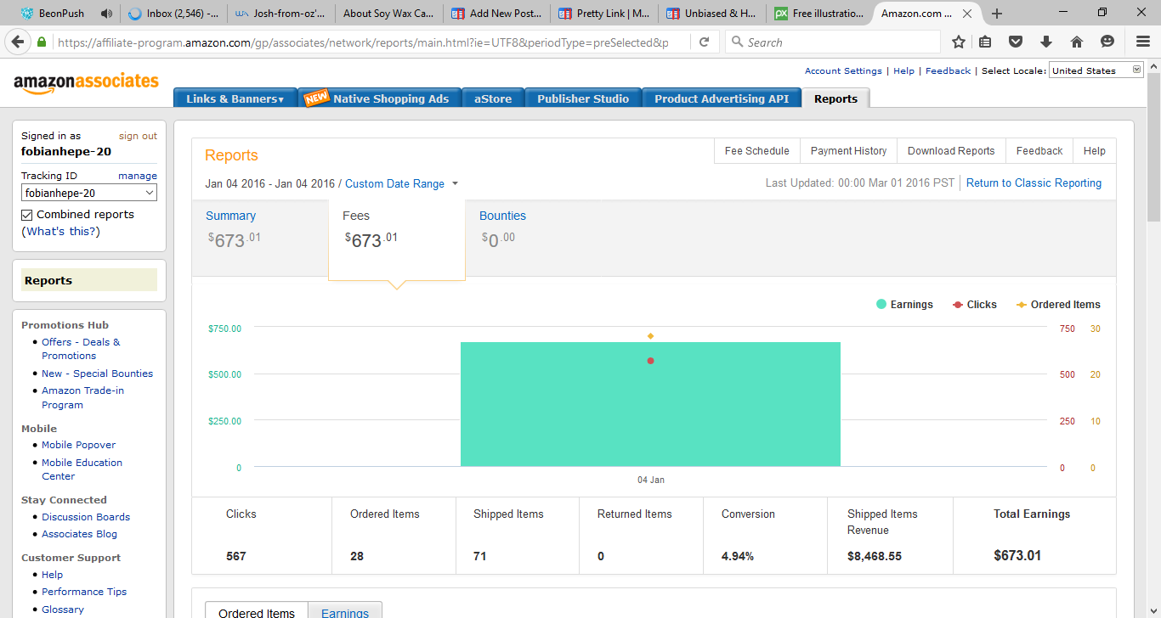Click the Ordered Items legend marker
This screenshot has width=1161, height=618.
pyautogui.click(x=1022, y=305)
